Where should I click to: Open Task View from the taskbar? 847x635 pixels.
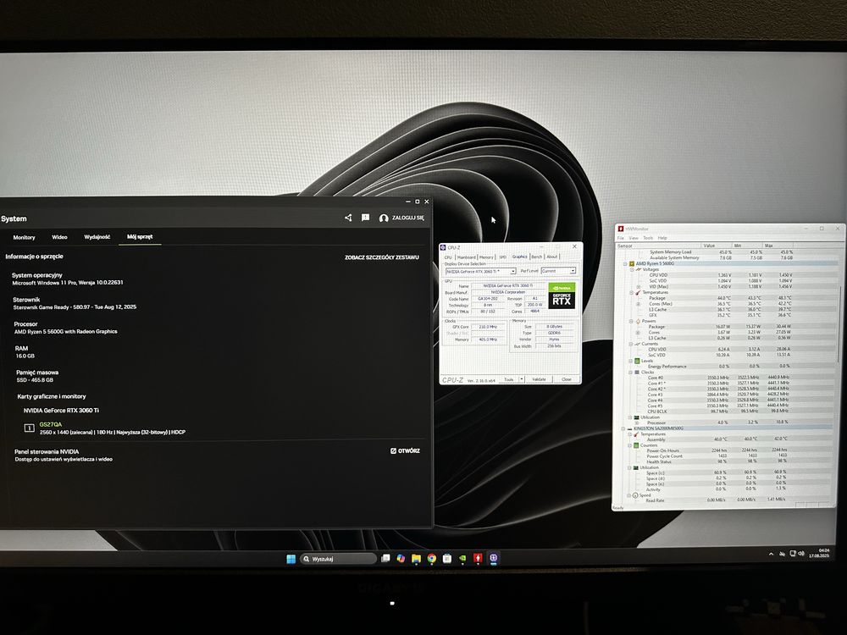(385, 558)
